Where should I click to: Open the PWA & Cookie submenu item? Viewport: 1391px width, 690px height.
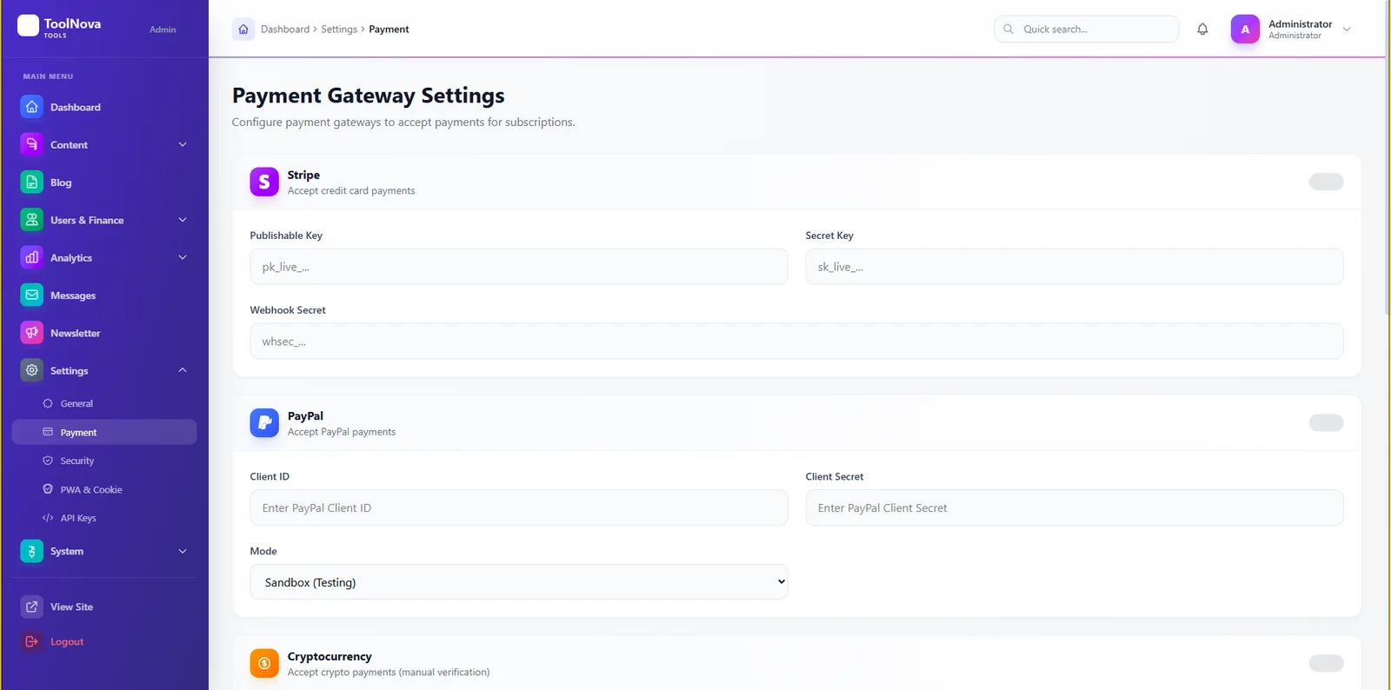tap(104, 489)
